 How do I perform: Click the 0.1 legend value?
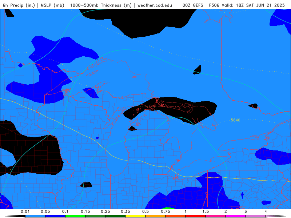pyautogui.click(x=65, y=211)
